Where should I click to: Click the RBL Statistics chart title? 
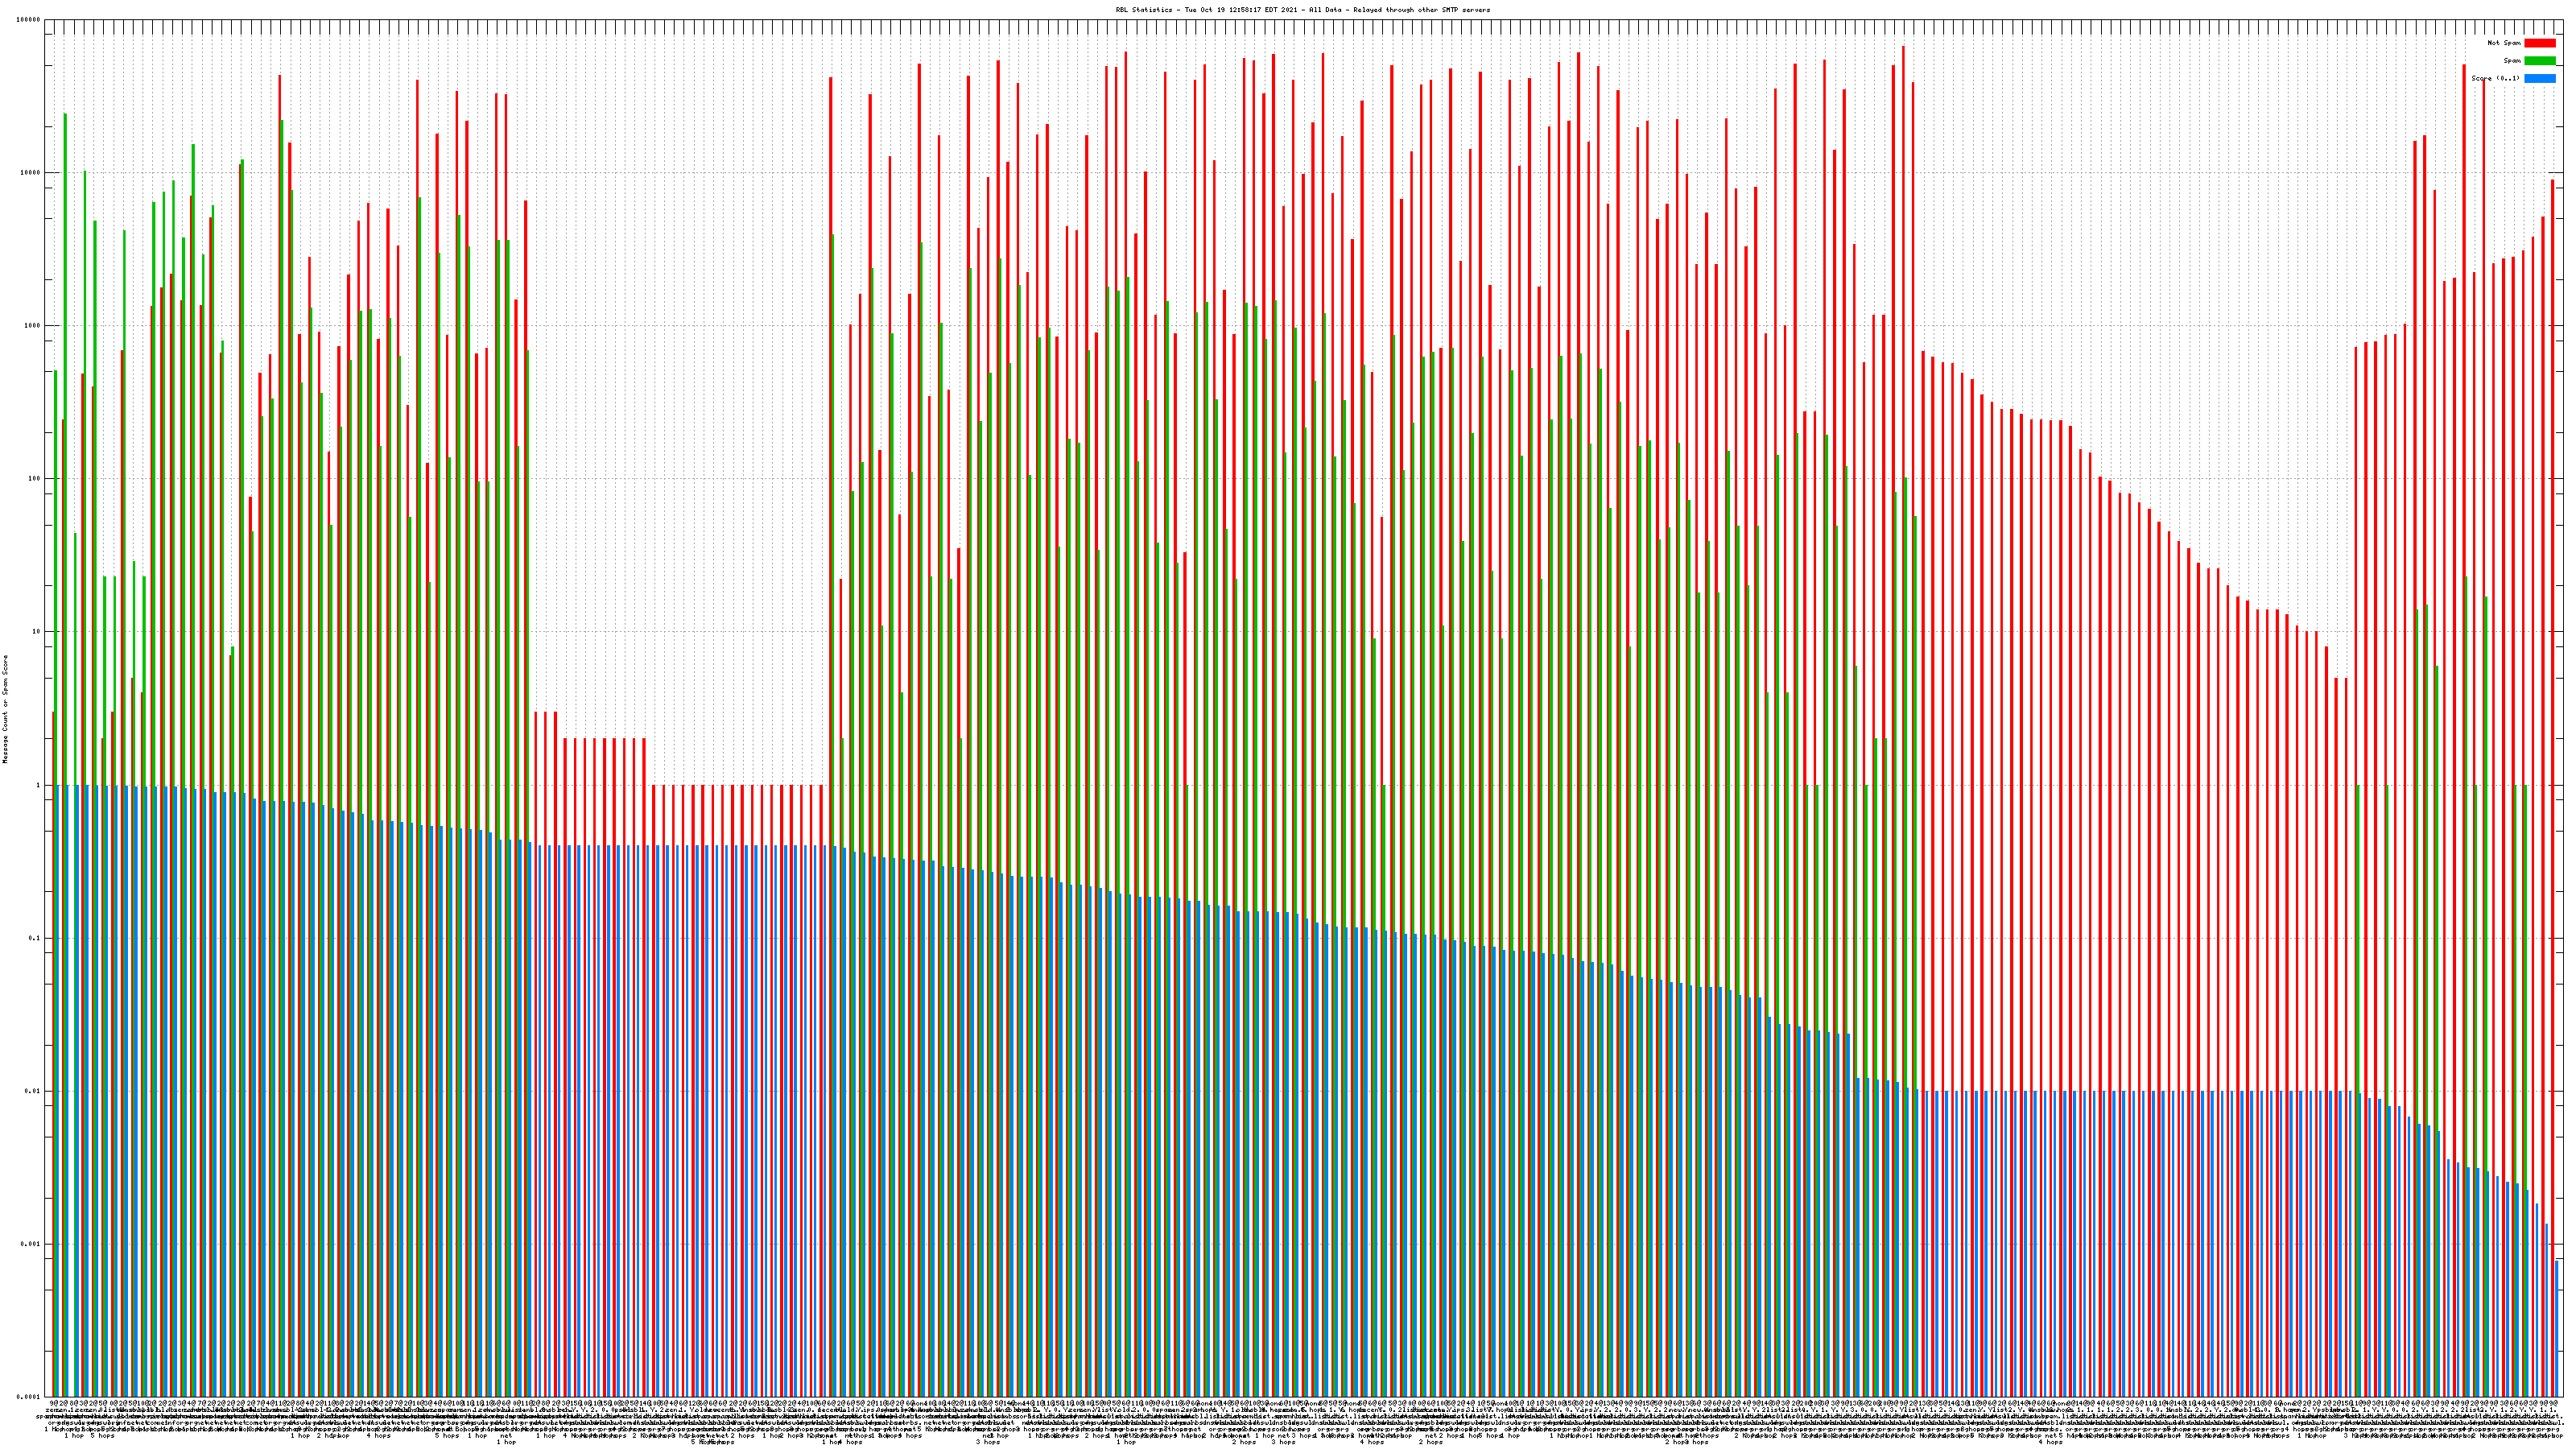click(1302, 10)
